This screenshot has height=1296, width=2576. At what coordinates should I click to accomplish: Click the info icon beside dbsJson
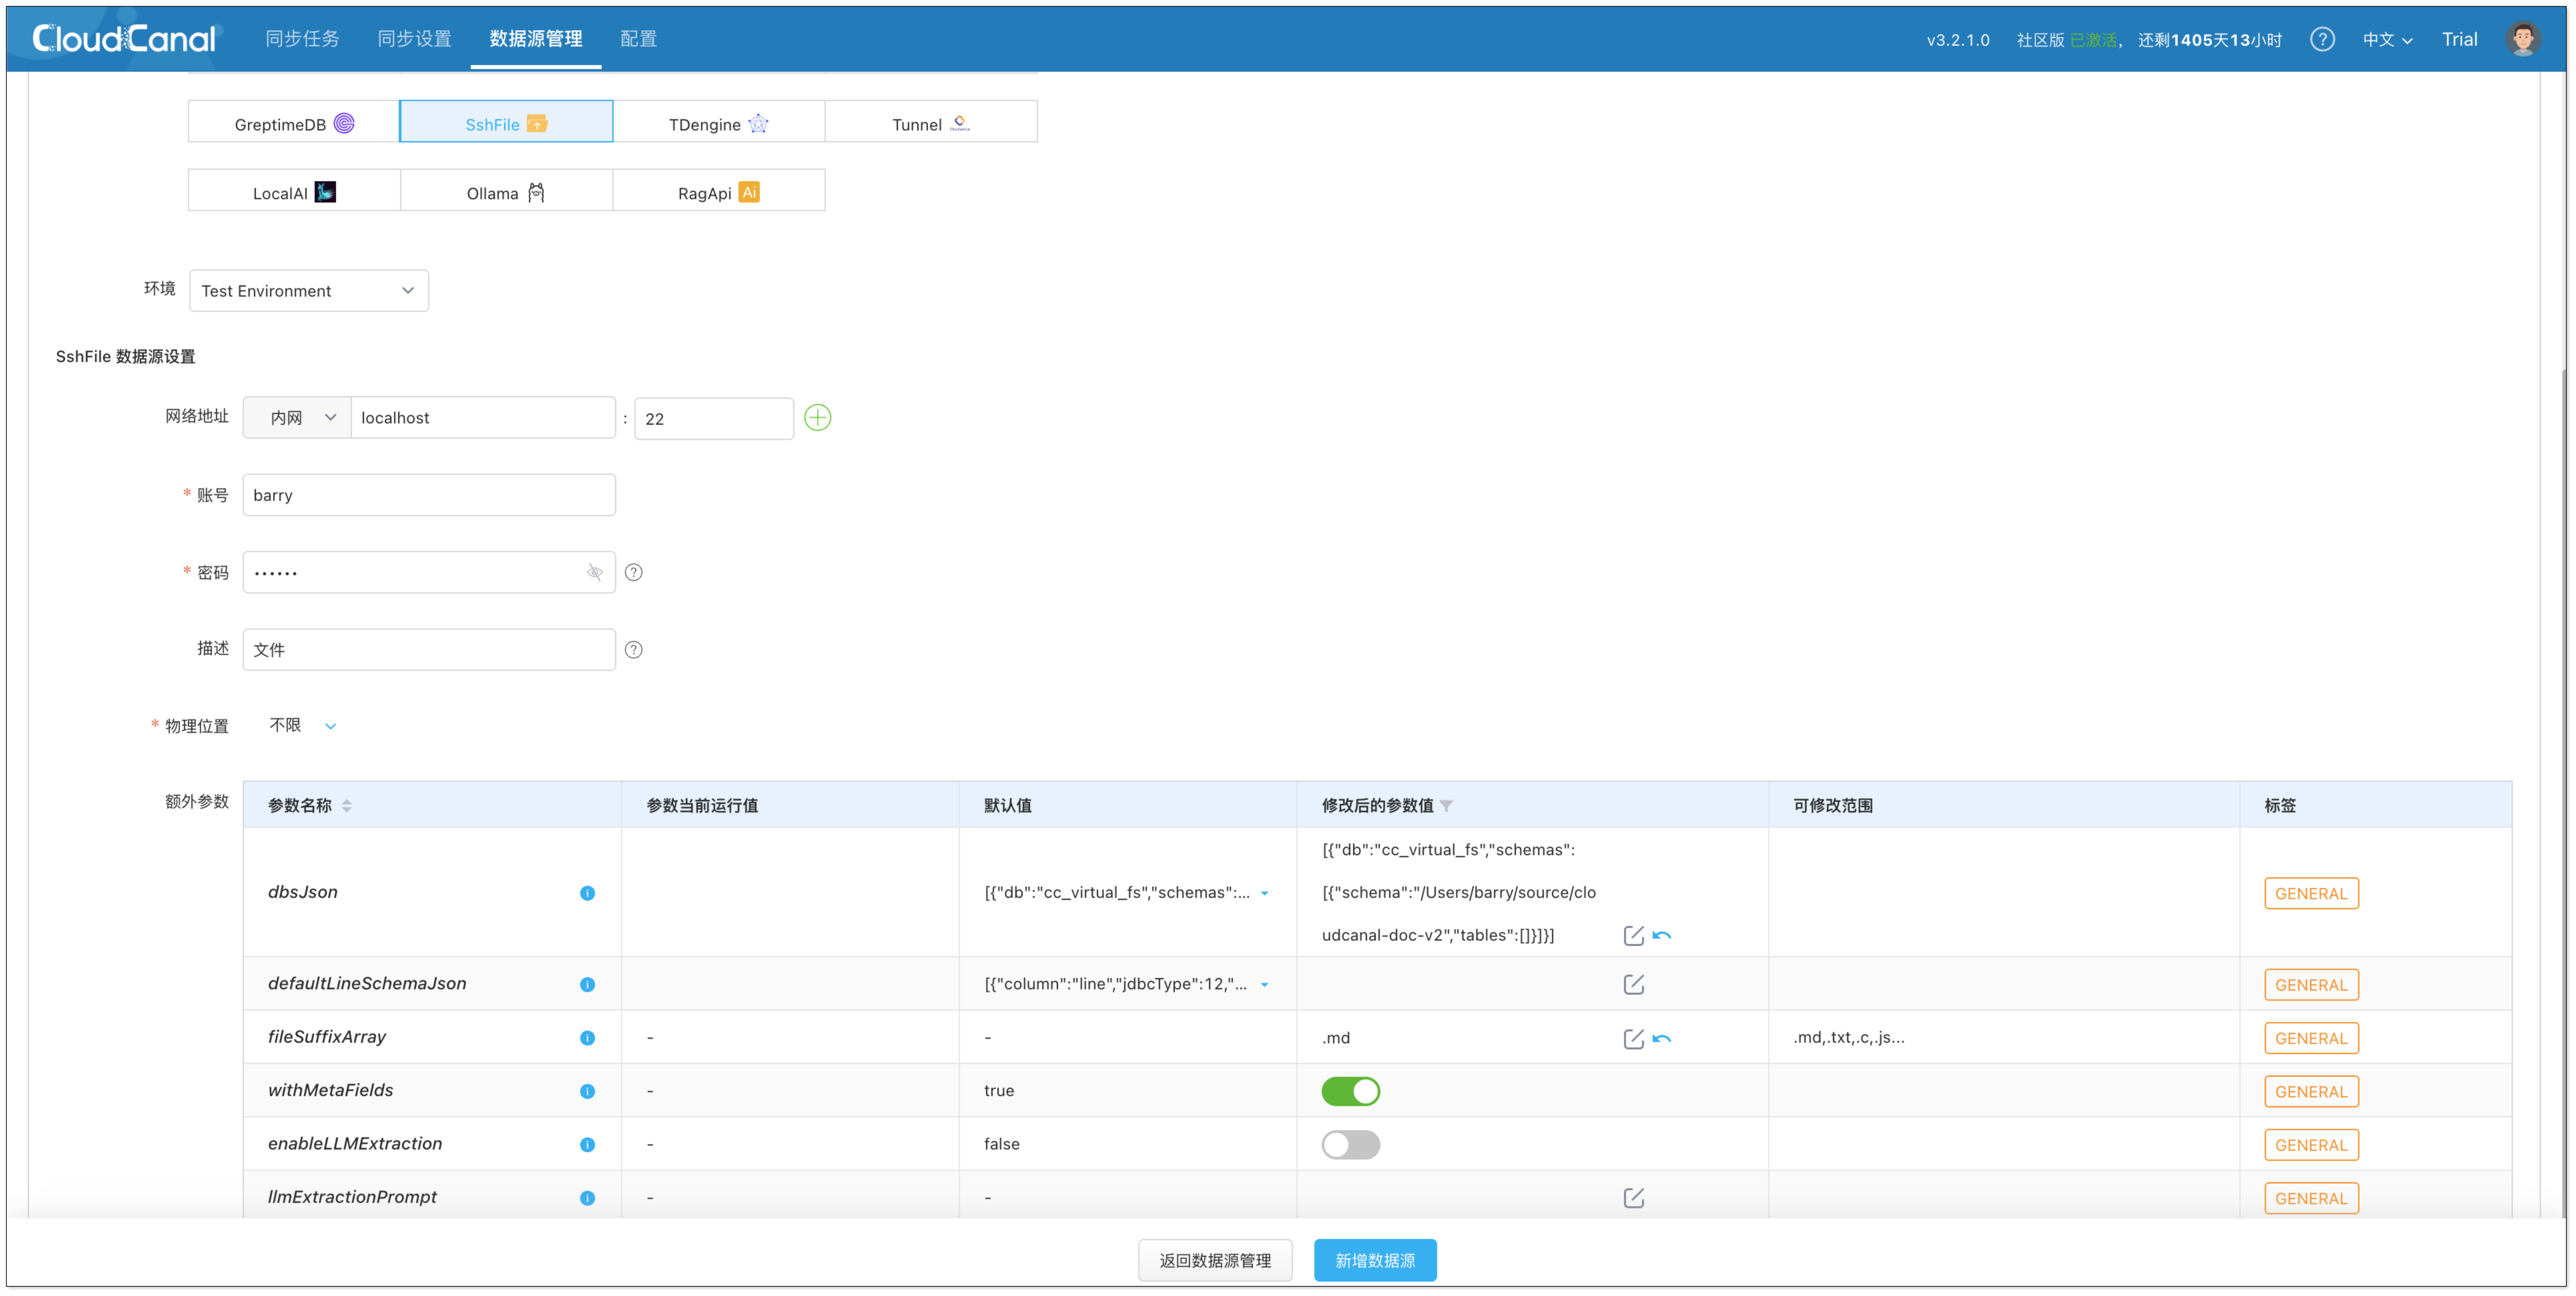pos(587,893)
